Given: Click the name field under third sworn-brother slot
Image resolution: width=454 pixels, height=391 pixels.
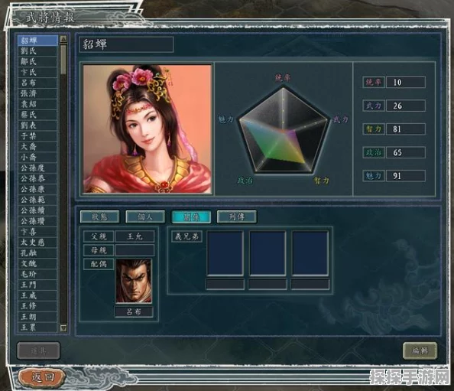Looking at the screenshot, I should [310, 285].
